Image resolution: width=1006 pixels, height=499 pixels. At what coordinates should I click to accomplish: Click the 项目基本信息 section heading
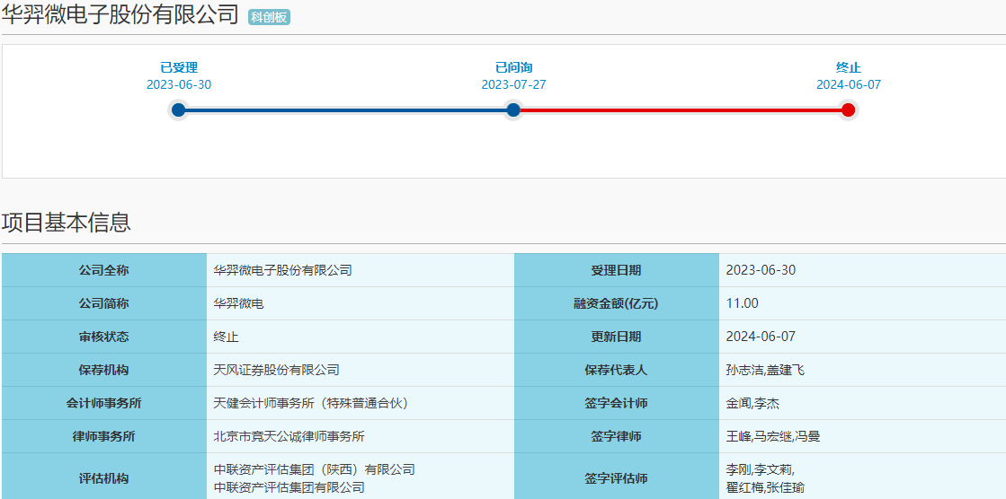tap(67, 223)
